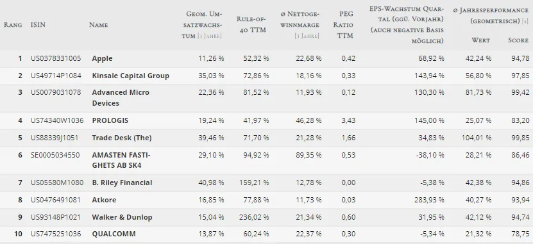Sort table by ISIN header
533x244 pixels.
click(x=38, y=25)
